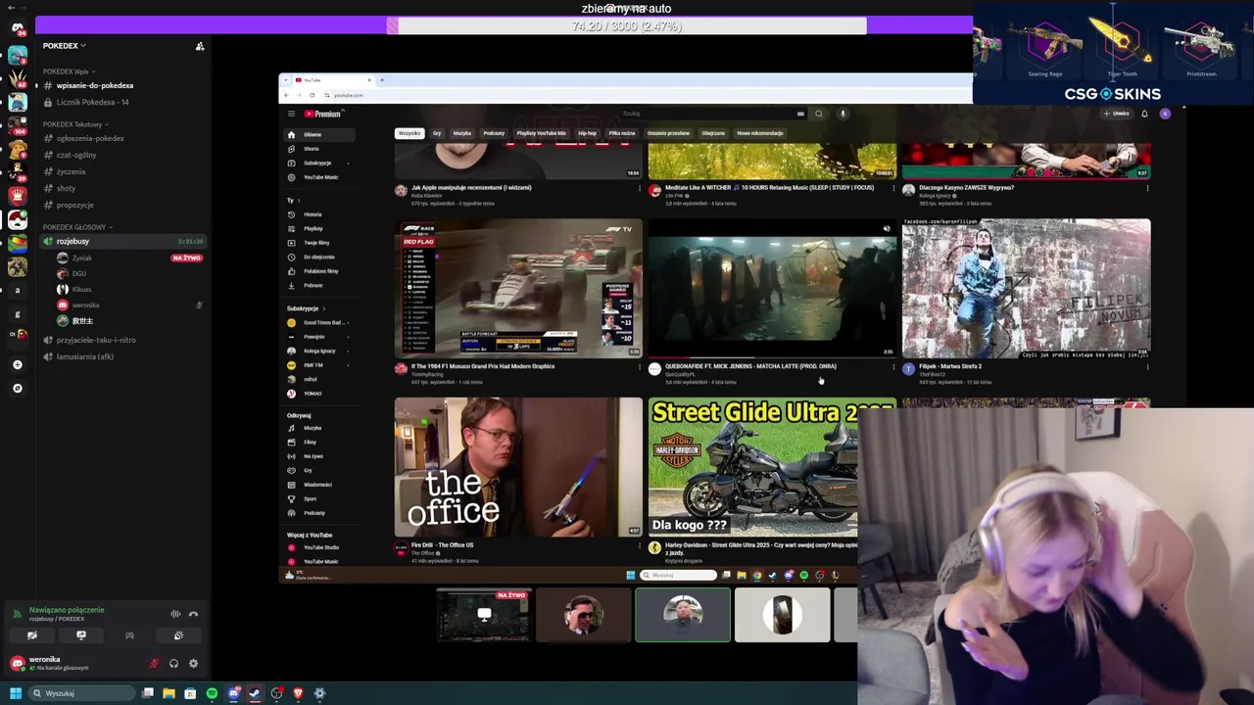Go to YouTube Premium home logo
The height and width of the screenshot is (705, 1254).
pyautogui.click(x=322, y=114)
